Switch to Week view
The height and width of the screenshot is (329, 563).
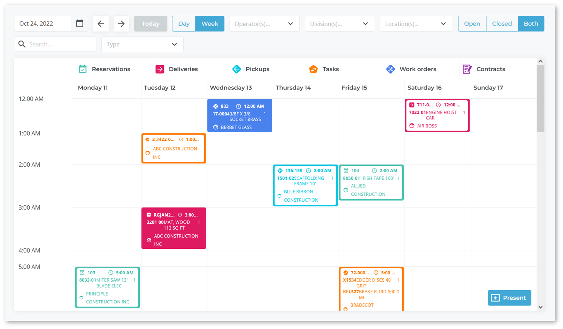pos(210,24)
